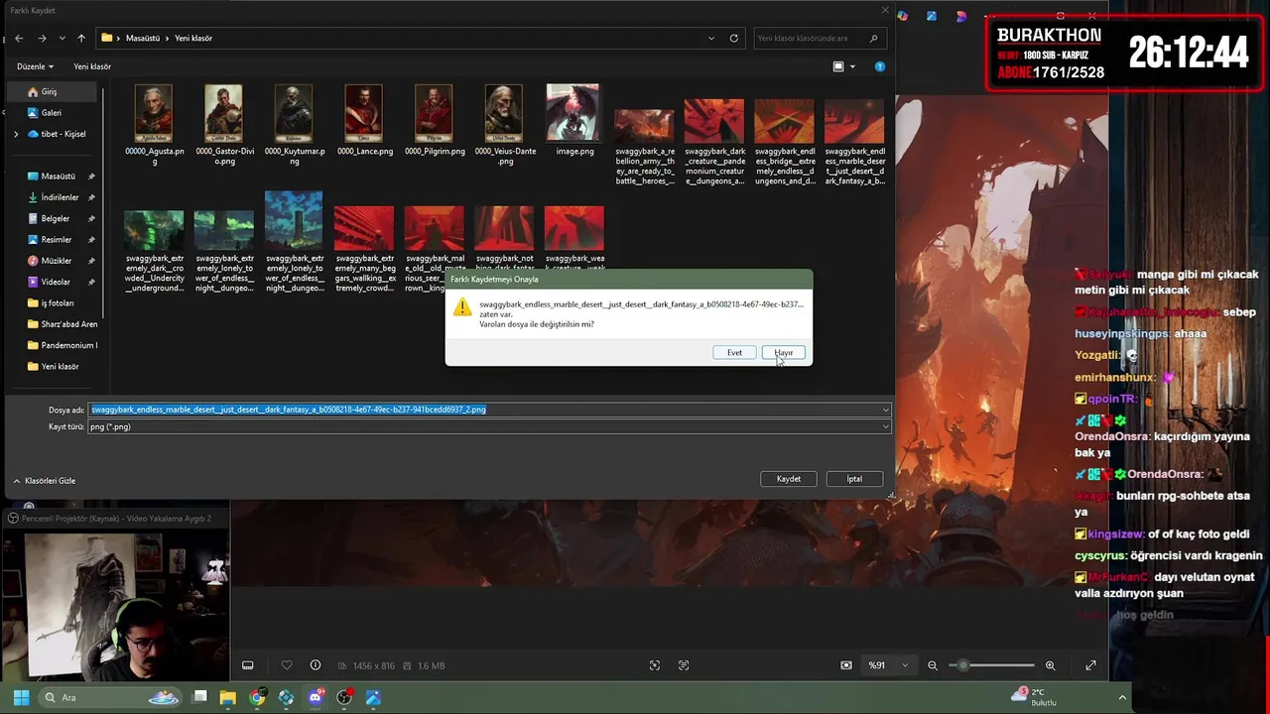This screenshot has height=714, width=1270.
Task: Open Discord from the taskbar
Action: pyautogui.click(x=316, y=697)
